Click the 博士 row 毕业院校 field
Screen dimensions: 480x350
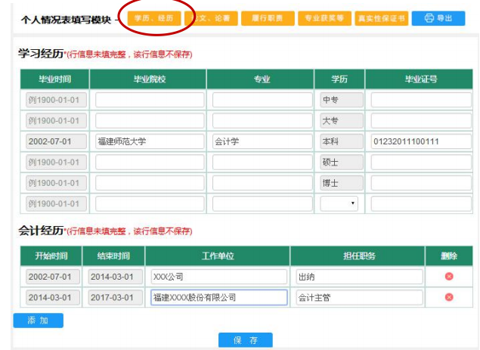150,183
